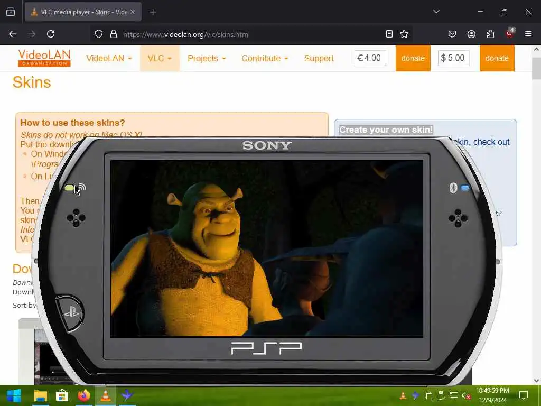The image size is (541, 406).
Task: Open the list all tabs chevron
Action: coord(436,12)
